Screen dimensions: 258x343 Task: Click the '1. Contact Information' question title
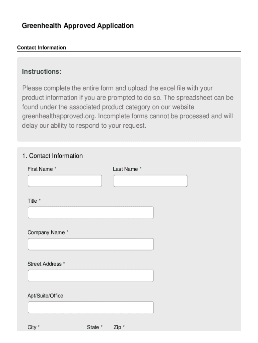point(52,156)
